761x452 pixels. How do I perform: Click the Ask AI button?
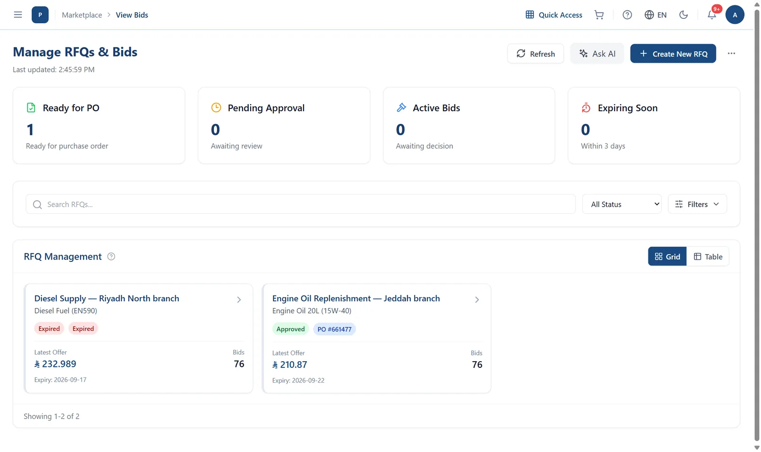(597, 54)
